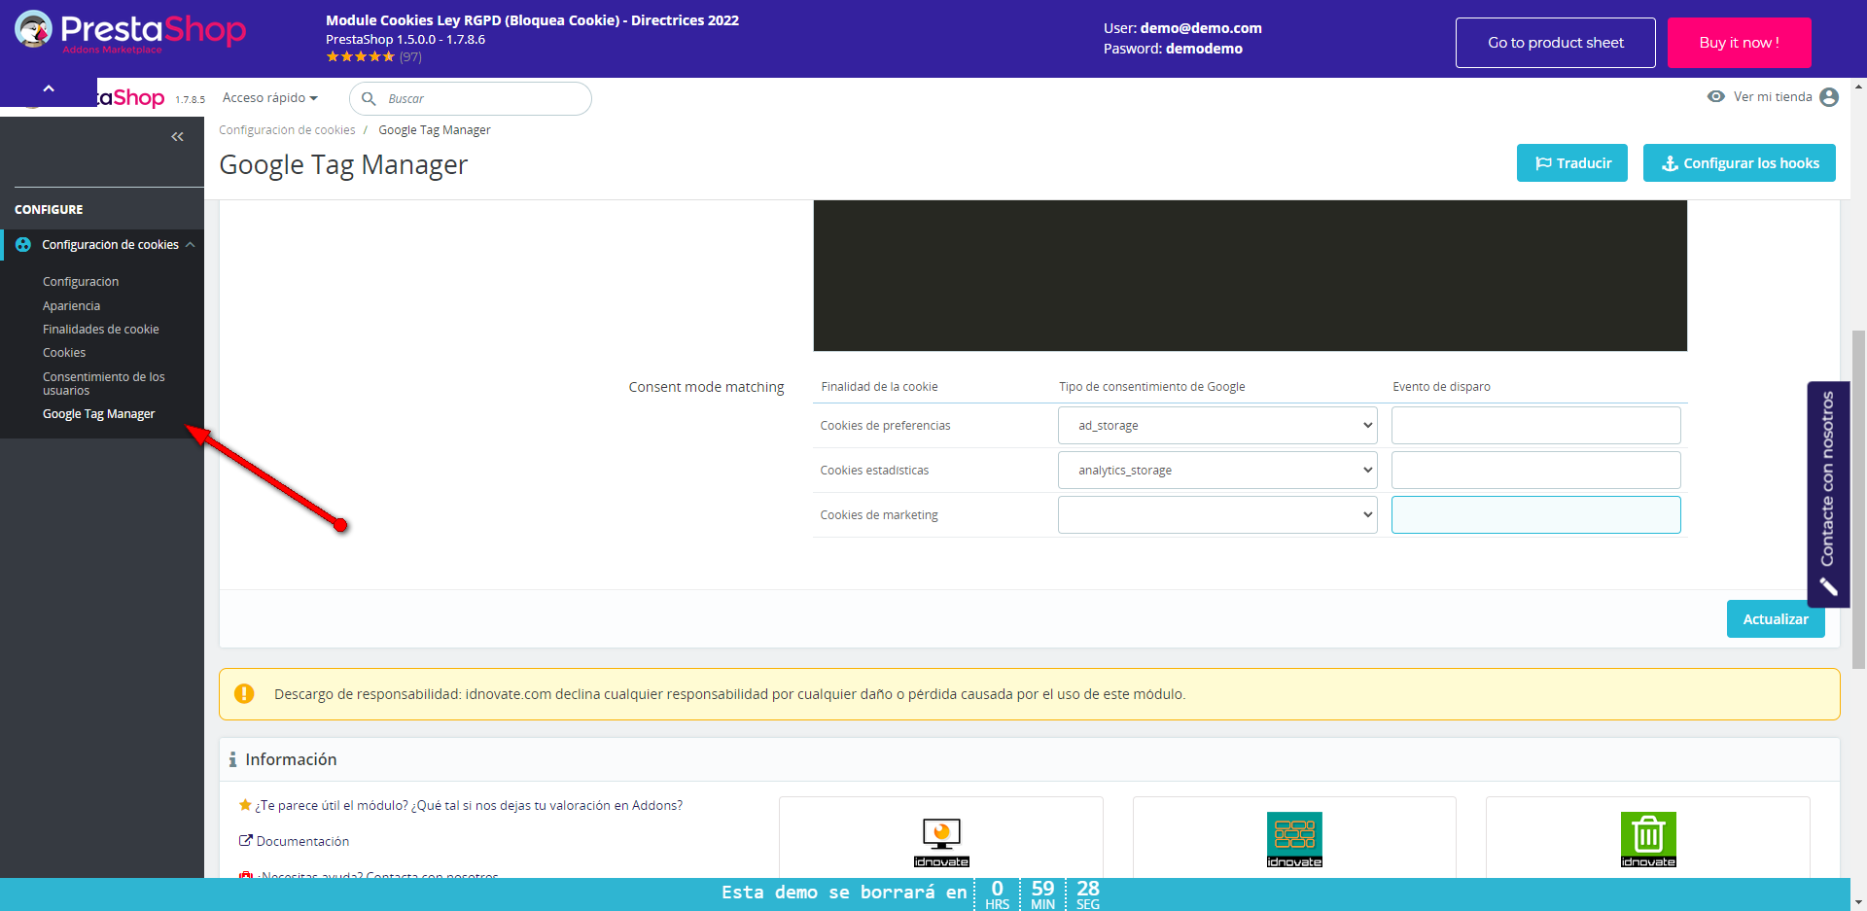Open the analytics_storage consent type dropdown
The height and width of the screenshot is (911, 1867).
coord(1217,471)
